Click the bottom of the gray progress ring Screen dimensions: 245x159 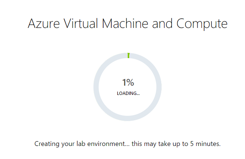[x=128, y=118]
